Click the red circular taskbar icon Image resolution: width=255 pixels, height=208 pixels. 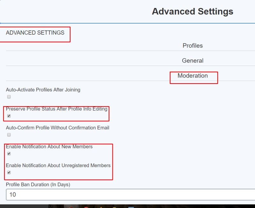[86, 206]
